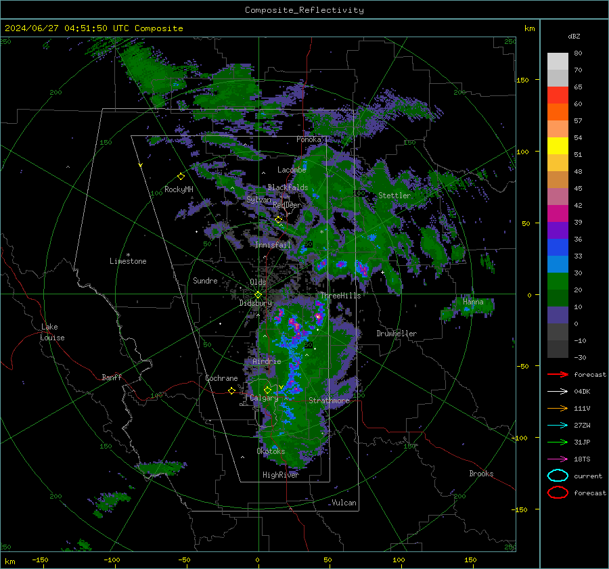Click the 80 dBZ light gray swatch
609x569 pixels.
(558, 62)
